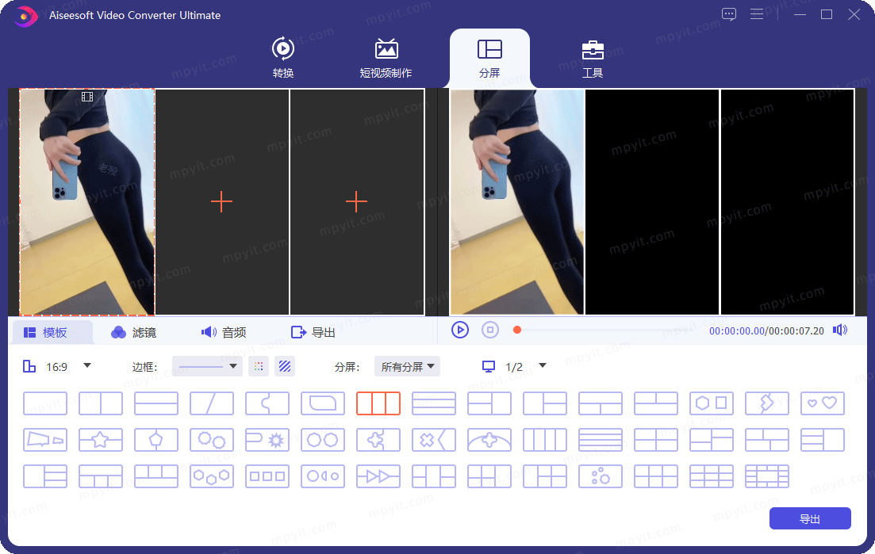Choose the four vertical columns template
The height and width of the screenshot is (554, 875).
tap(545, 440)
